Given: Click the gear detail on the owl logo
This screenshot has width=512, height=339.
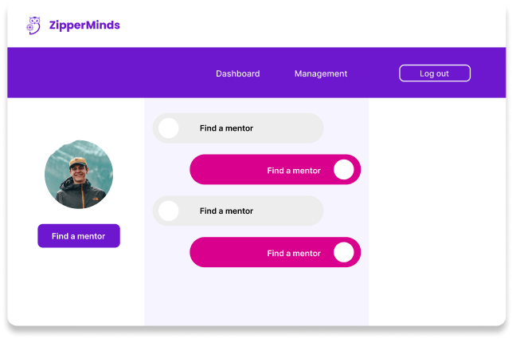Looking at the screenshot, I should coord(29,28).
